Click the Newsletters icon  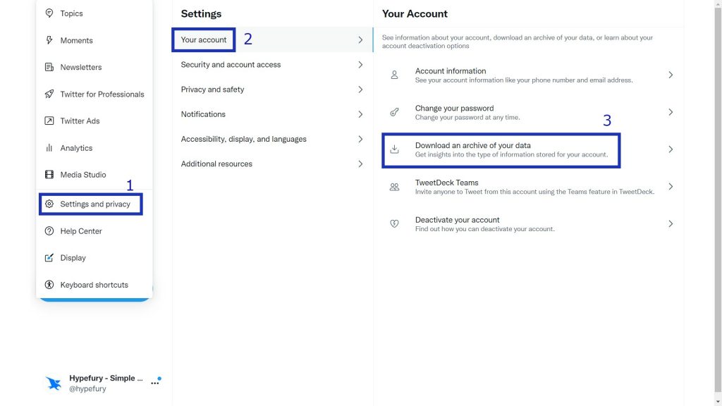[49, 67]
